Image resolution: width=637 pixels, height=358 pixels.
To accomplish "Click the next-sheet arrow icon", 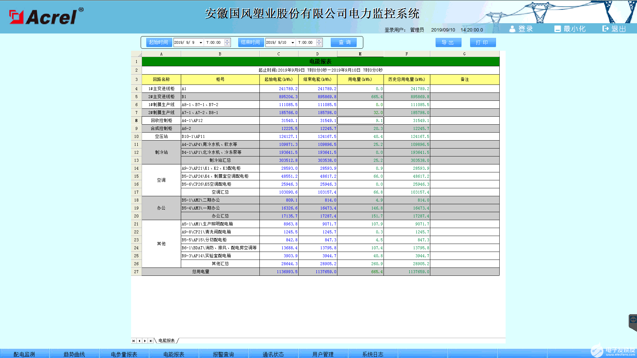I will (145, 340).
